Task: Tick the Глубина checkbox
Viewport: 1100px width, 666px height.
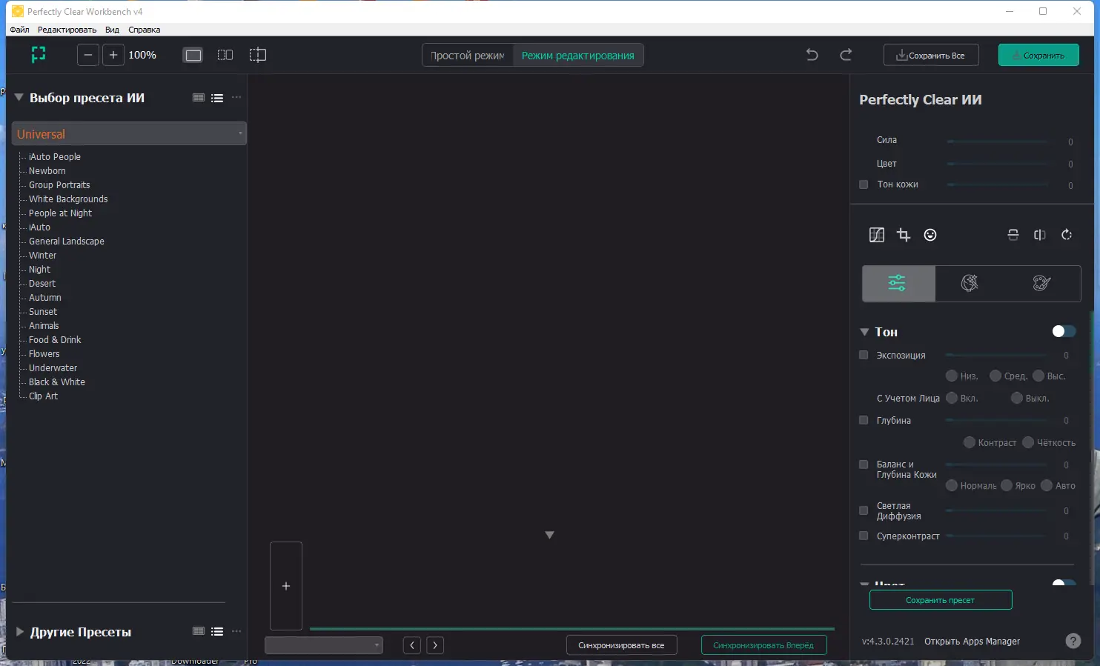Action: tap(864, 420)
